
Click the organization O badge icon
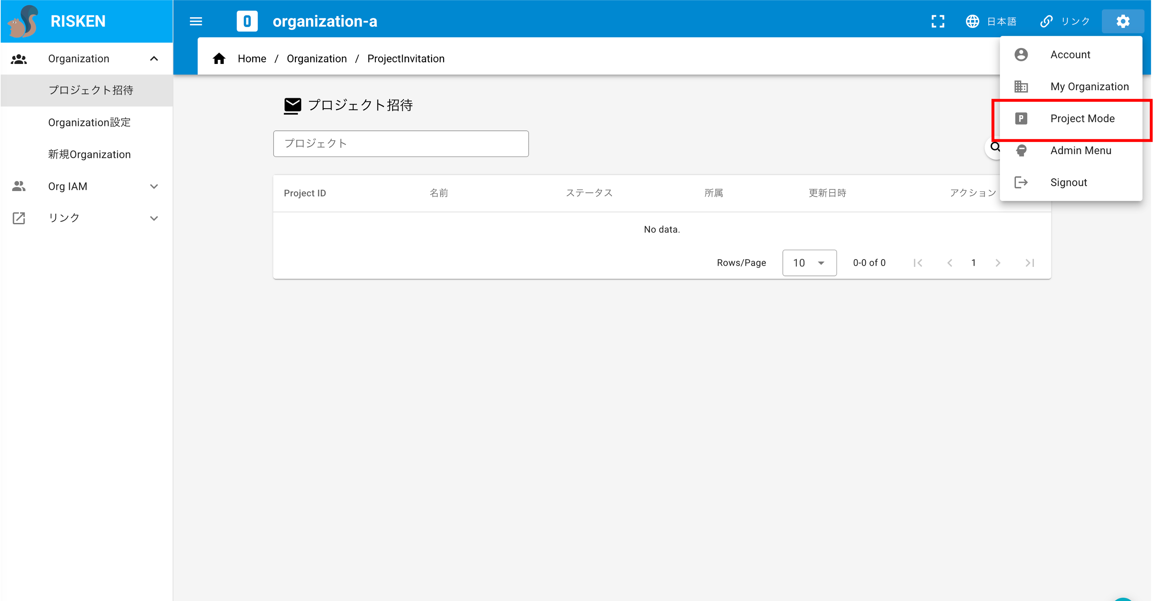click(x=247, y=21)
